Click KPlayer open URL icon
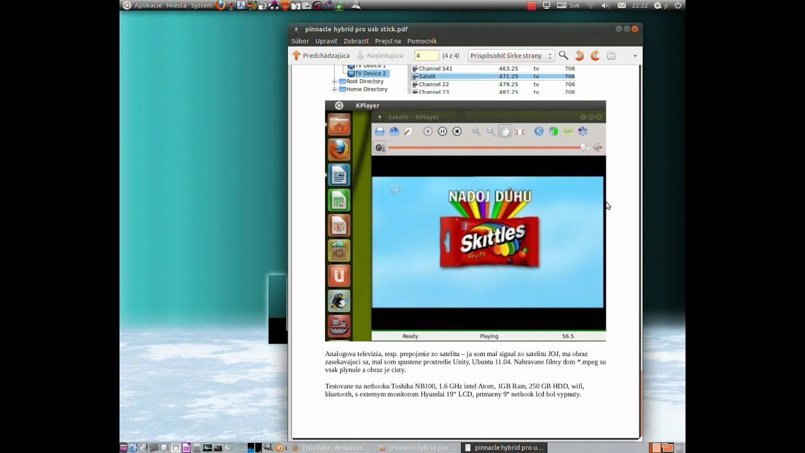805x453 pixels. click(394, 131)
